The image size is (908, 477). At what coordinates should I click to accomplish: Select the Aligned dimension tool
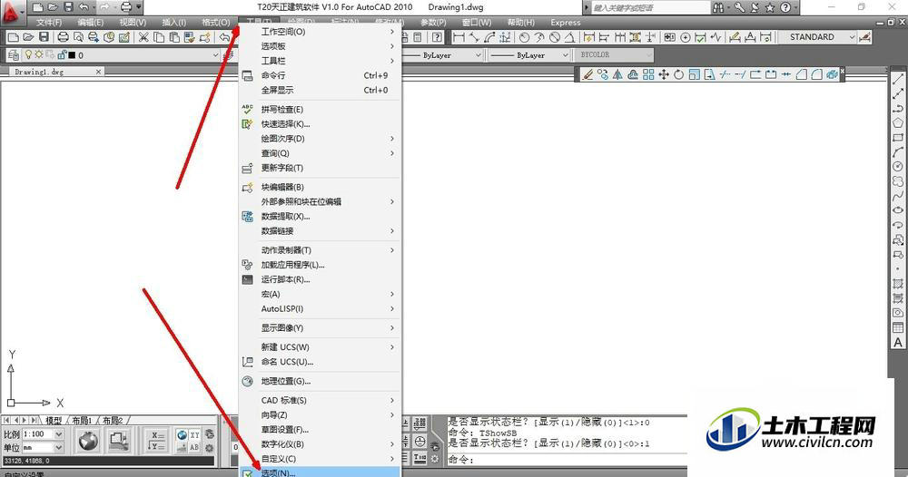click(474, 37)
